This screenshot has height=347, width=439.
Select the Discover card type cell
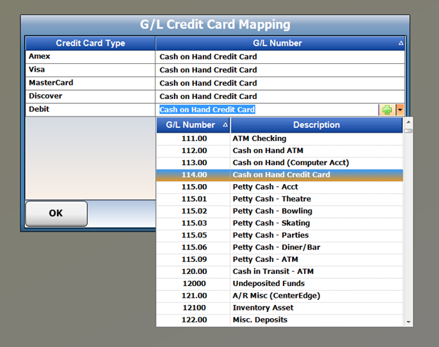coord(91,96)
